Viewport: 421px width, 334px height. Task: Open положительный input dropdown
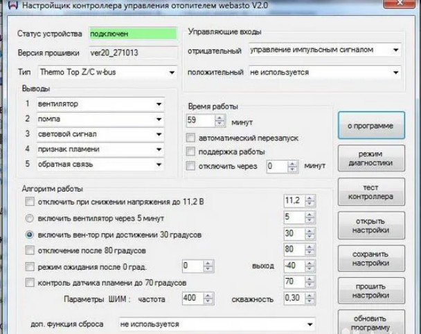(x=325, y=72)
